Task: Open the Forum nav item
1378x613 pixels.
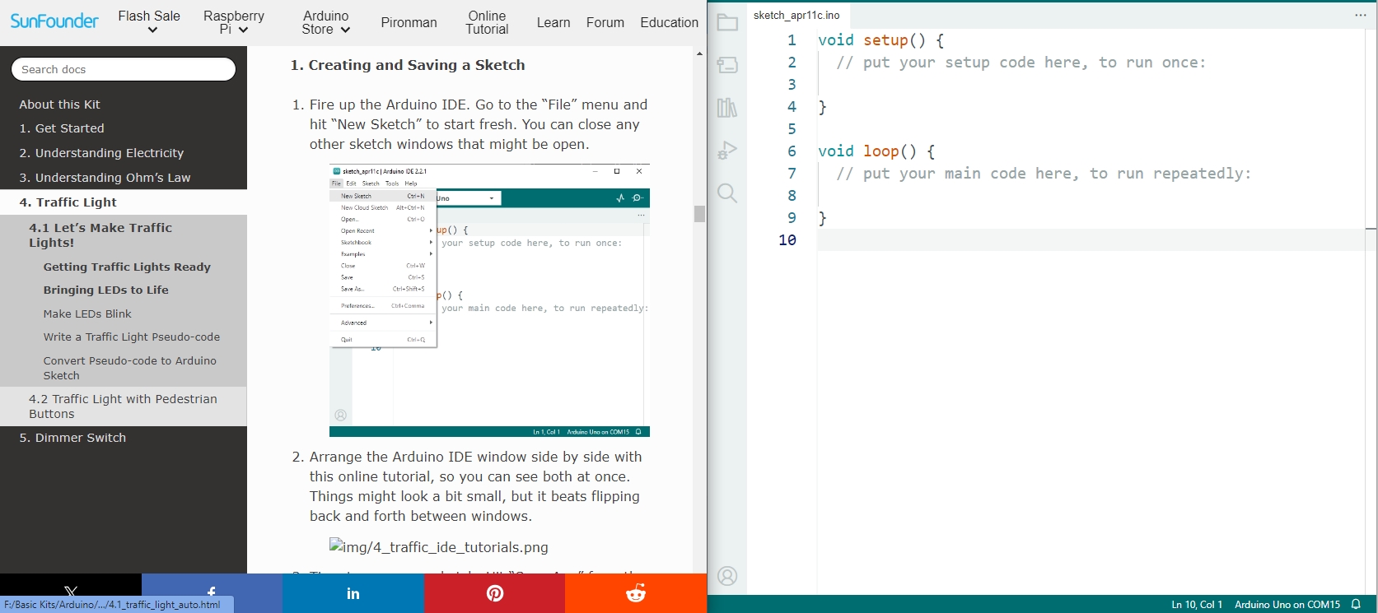Action: [x=605, y=22]
